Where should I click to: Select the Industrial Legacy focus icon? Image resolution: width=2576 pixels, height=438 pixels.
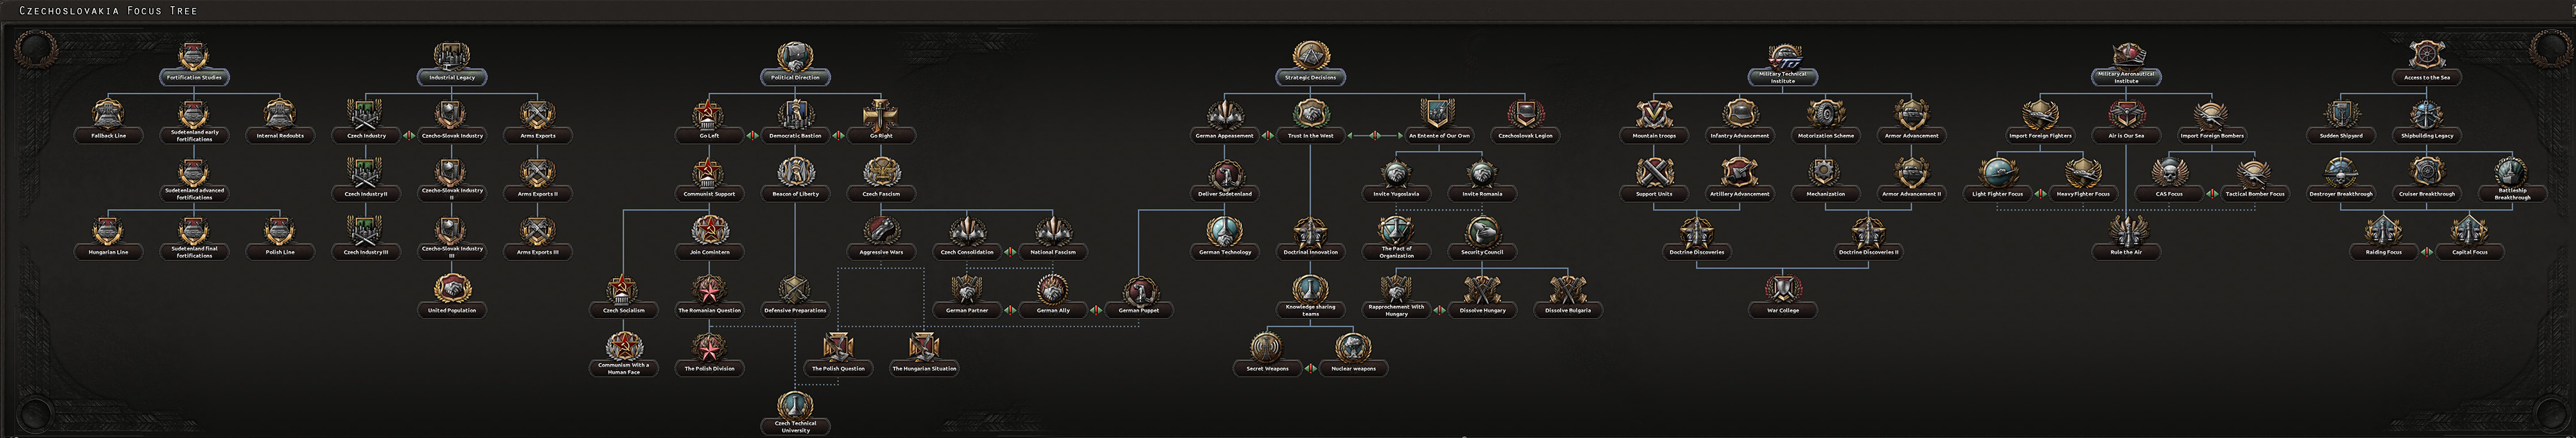[452, 56]
